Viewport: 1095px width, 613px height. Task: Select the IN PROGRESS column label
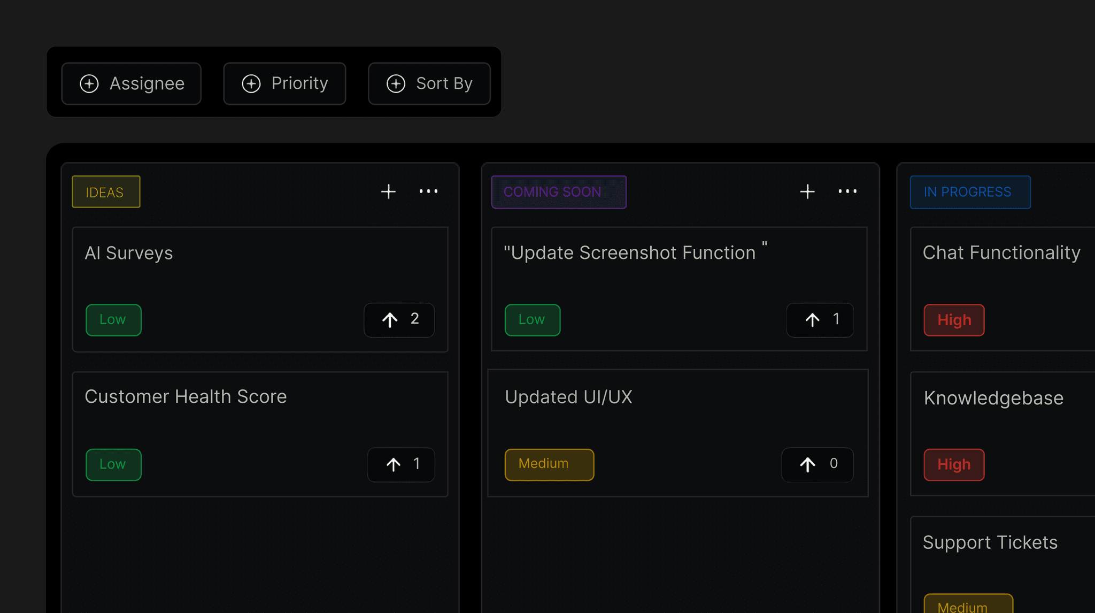(x=970, y=192)
